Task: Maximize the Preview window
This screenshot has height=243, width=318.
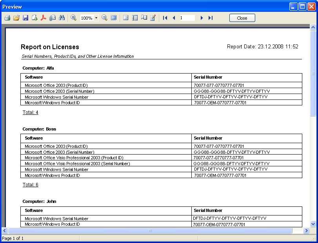Action: pyautogui.click(x=302, y=7)
